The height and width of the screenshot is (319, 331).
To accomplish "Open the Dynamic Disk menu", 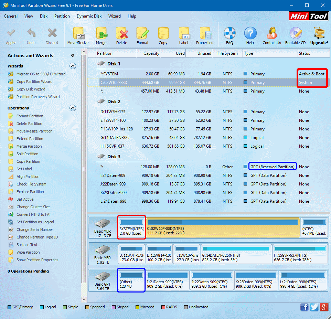I will [x=89, y=16].
